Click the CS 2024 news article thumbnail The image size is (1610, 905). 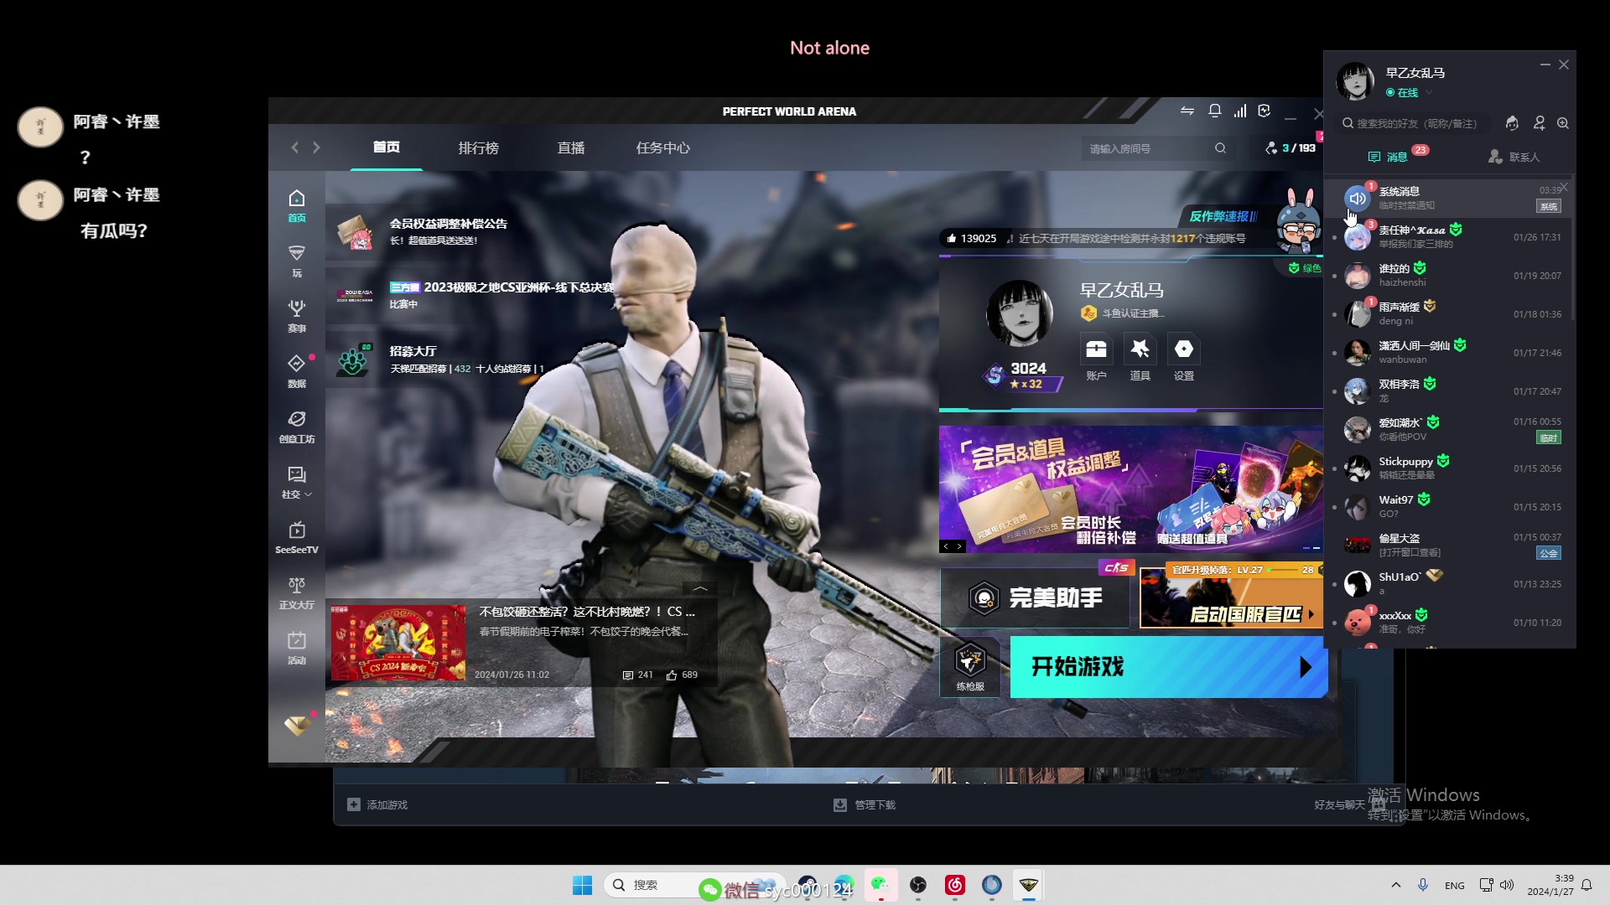coord(398,643)
